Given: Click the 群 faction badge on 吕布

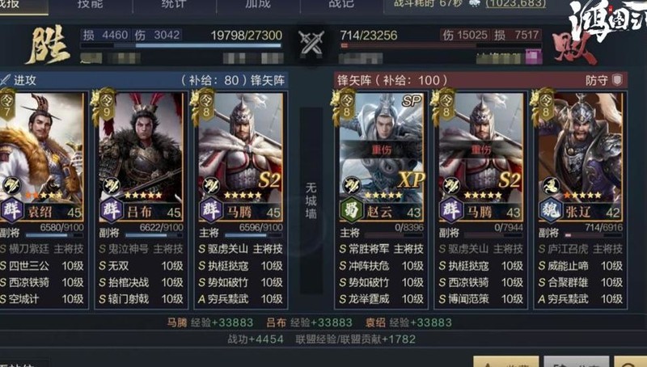Looking at the screenshot, I should tap(112, 210).
